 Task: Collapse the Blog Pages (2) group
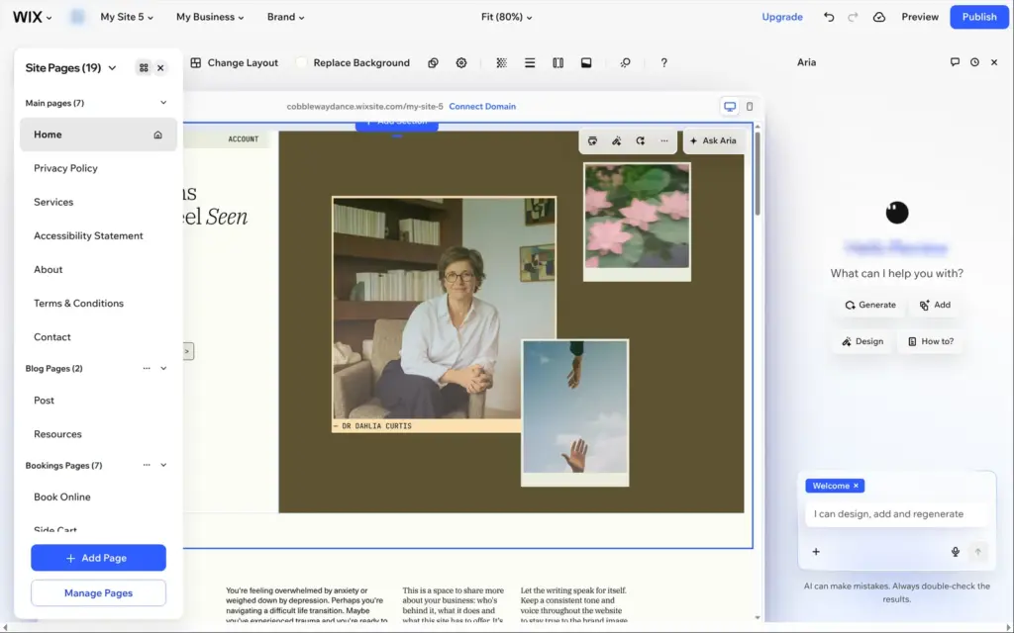tap(163, 368)
